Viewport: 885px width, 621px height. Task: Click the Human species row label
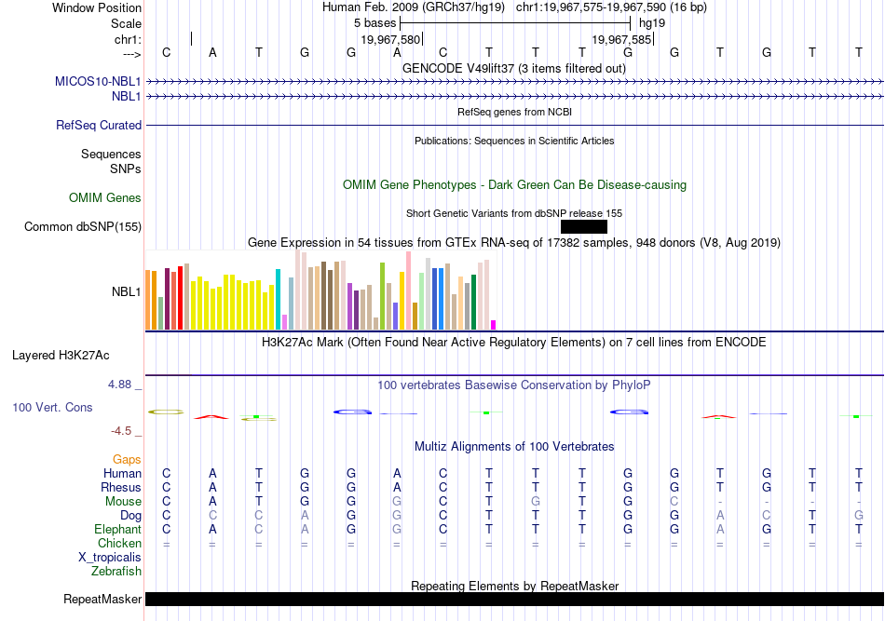point(122,473)
